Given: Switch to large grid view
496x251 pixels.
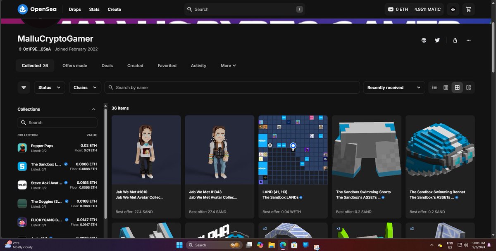Looking at the screenshot, I should [457, 88].
